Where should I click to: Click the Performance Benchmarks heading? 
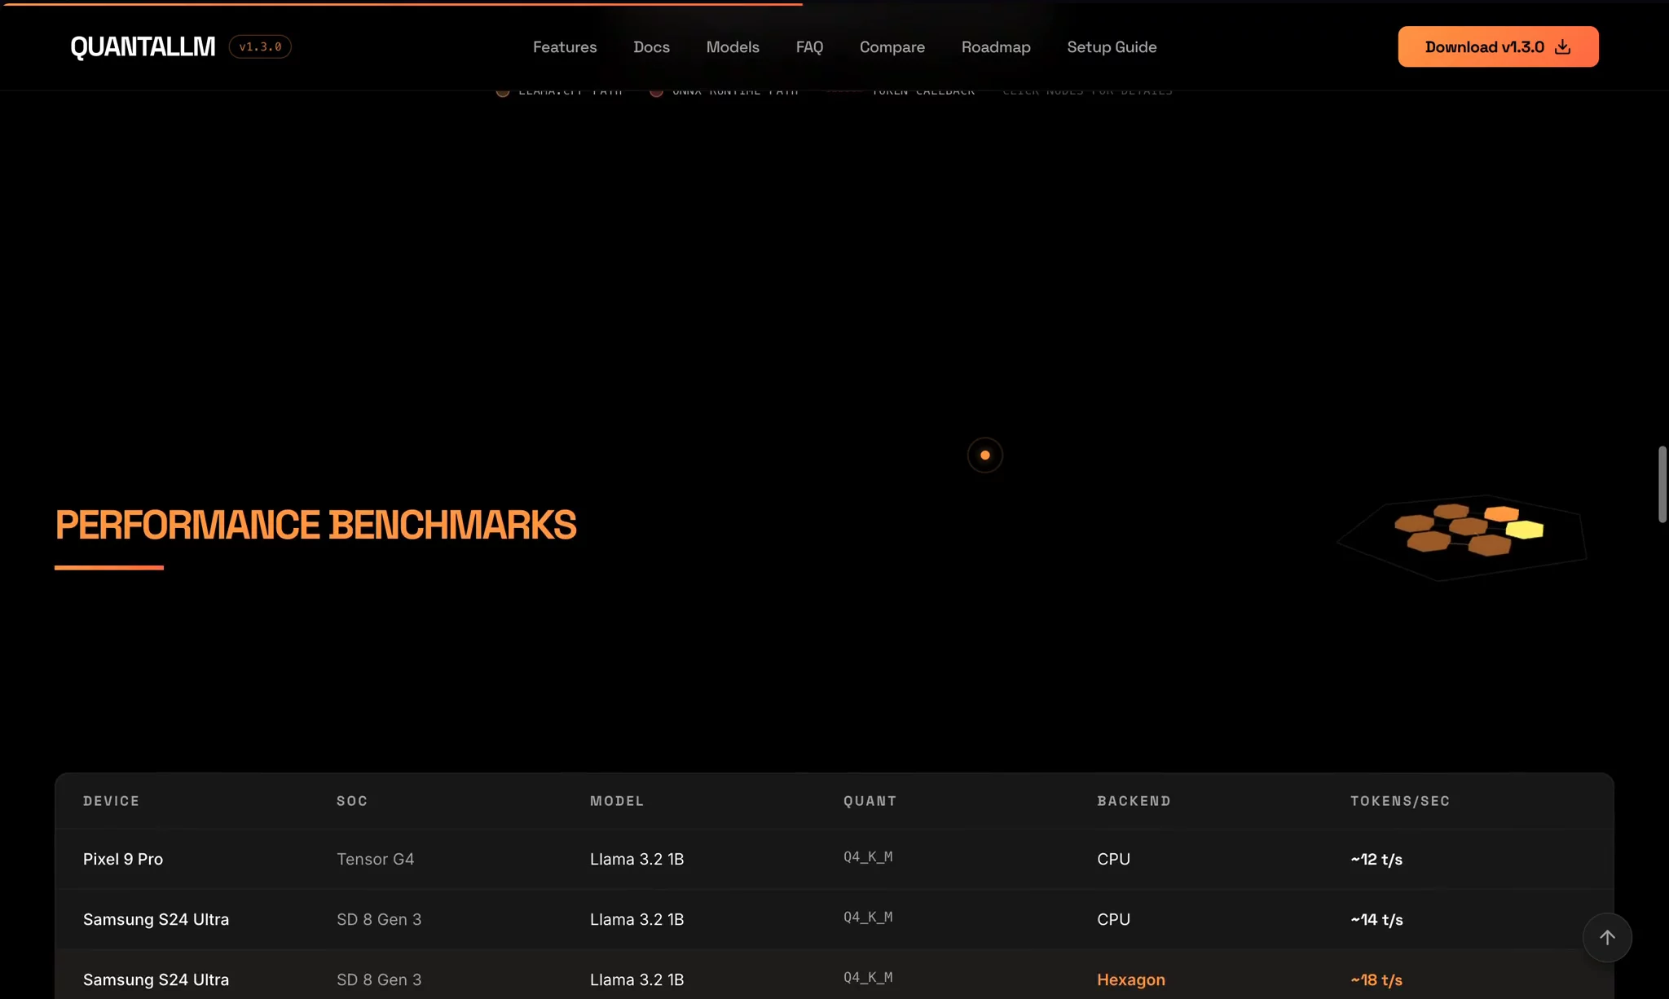pos(315,524)
